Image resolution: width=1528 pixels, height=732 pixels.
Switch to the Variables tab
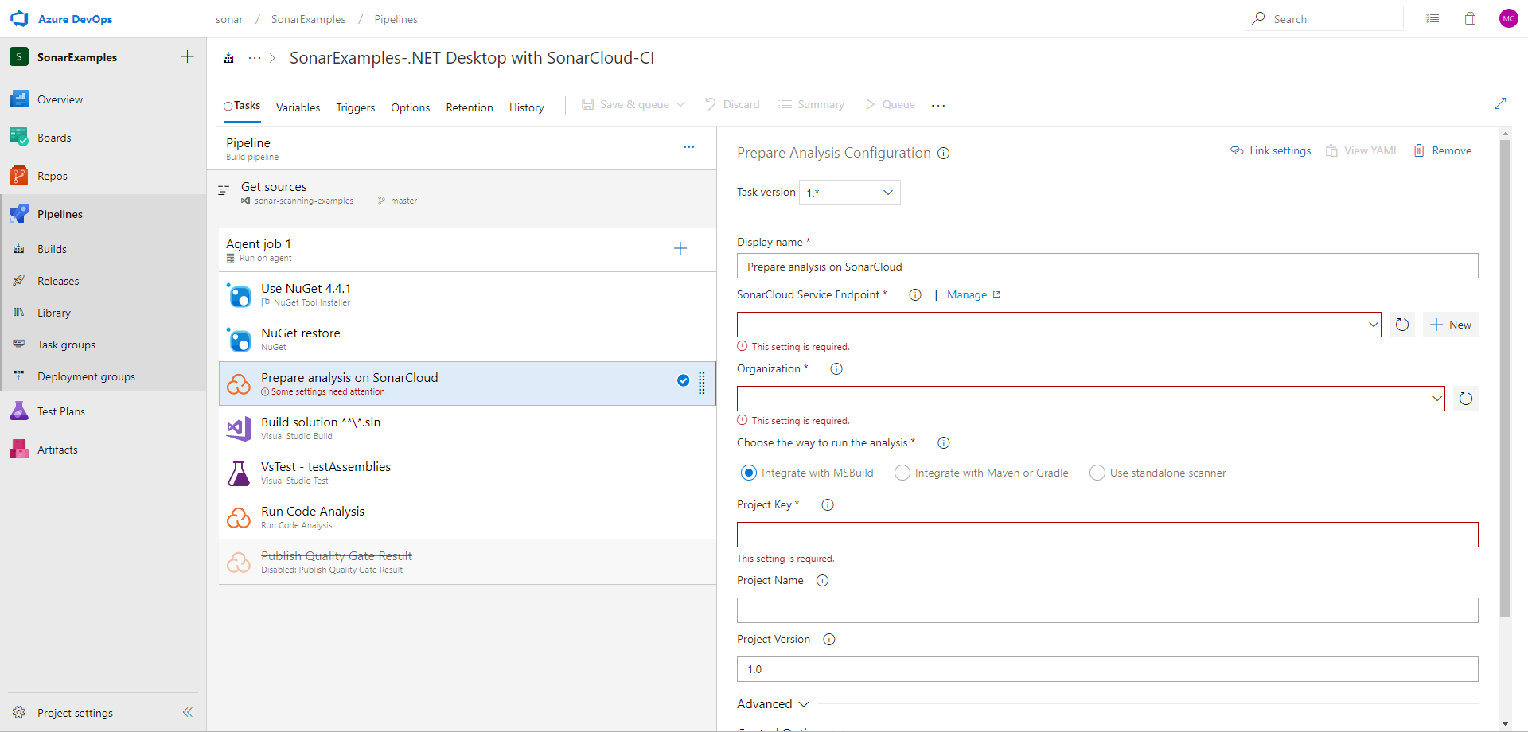click(x=298, y=107)
